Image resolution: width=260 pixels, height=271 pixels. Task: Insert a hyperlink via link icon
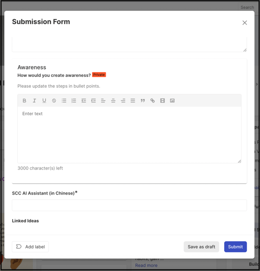point(152,100)
